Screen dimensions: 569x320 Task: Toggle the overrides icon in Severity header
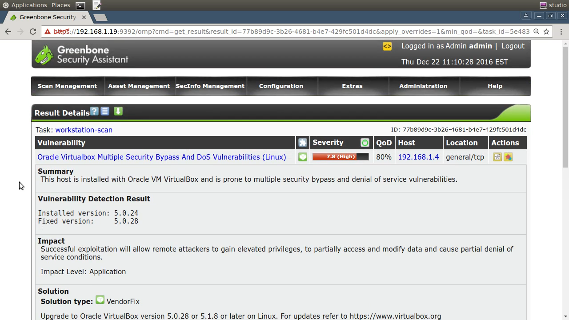[365, 143]
